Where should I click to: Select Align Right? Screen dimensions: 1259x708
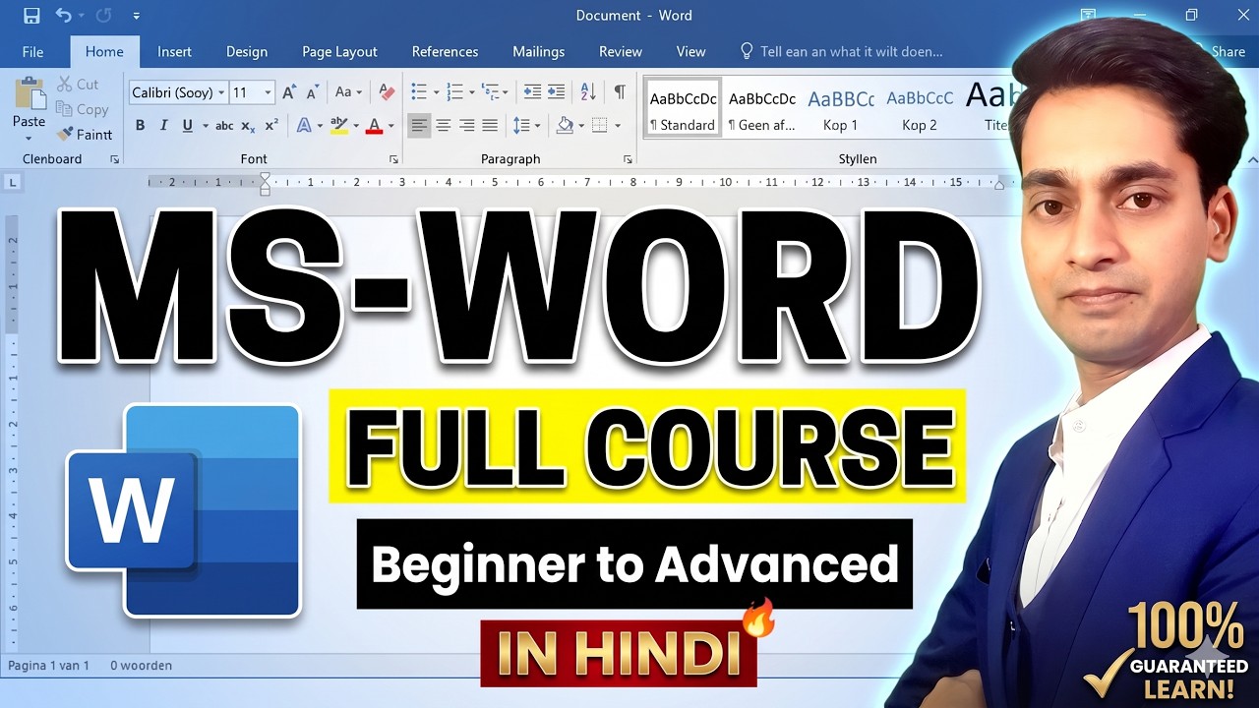pyautogui.click(x=466, y=125)
